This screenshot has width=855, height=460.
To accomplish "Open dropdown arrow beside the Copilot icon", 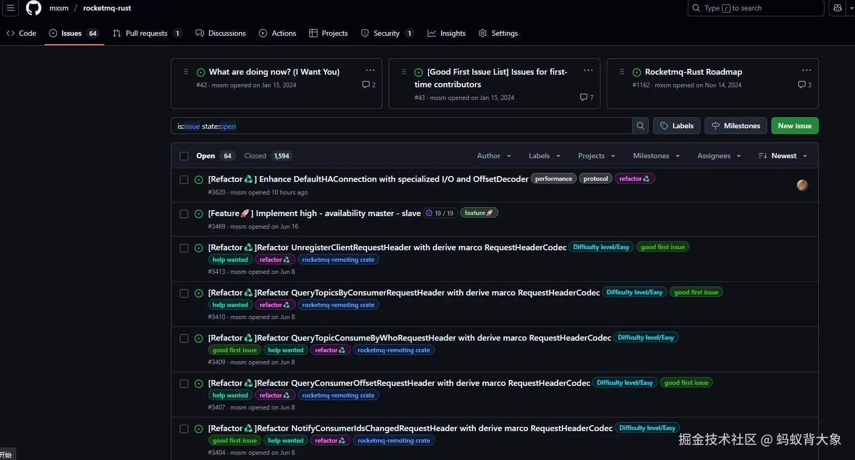I will click(851, 8).
